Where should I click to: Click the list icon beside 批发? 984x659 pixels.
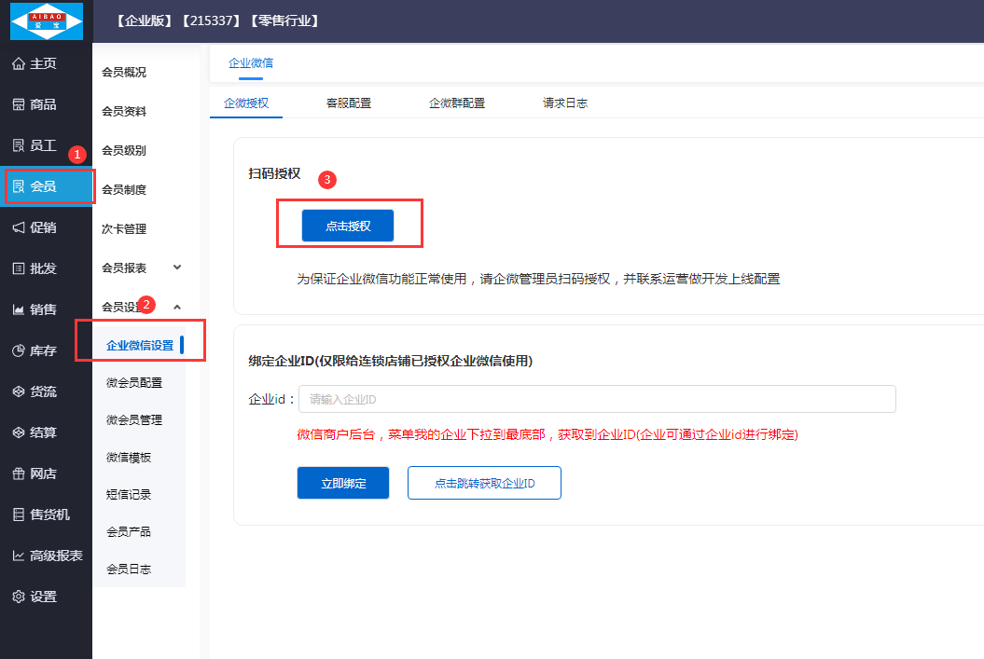[x=19, y=268]
